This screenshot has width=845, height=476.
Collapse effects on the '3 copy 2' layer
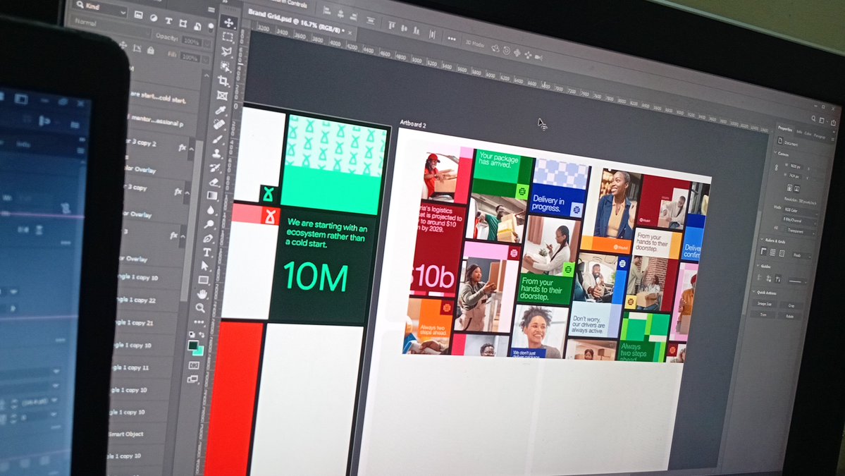point(192,149)
